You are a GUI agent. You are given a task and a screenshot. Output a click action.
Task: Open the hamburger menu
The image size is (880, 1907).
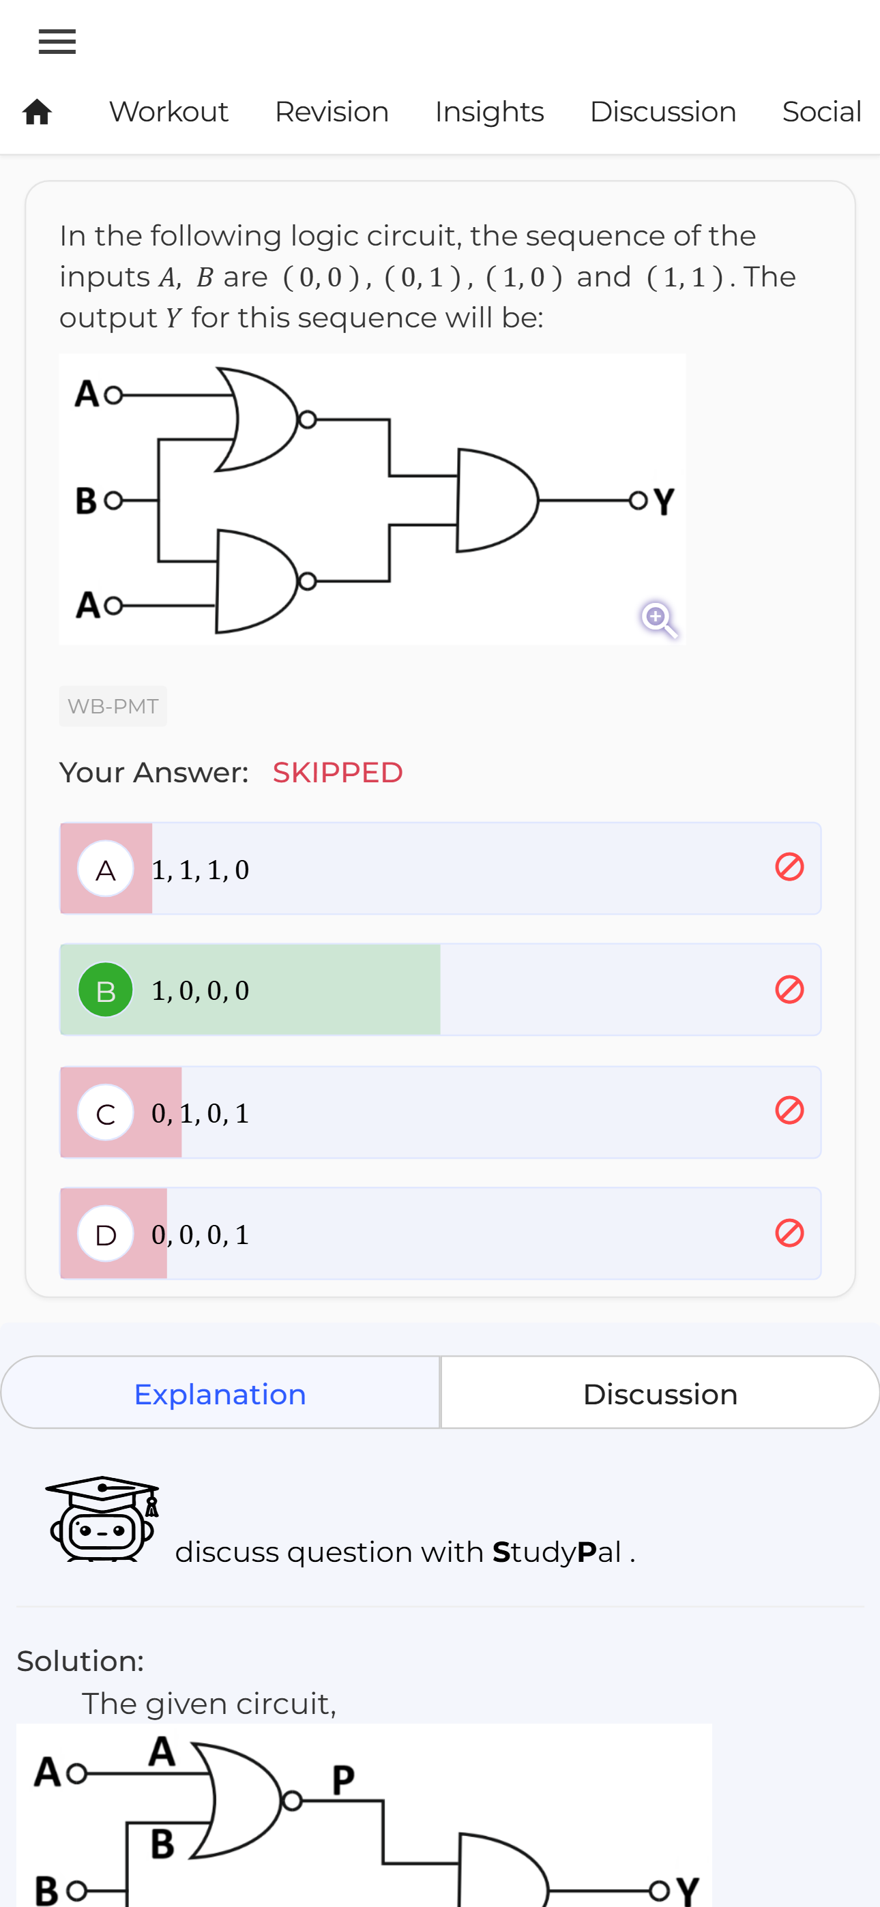(57, 42)
